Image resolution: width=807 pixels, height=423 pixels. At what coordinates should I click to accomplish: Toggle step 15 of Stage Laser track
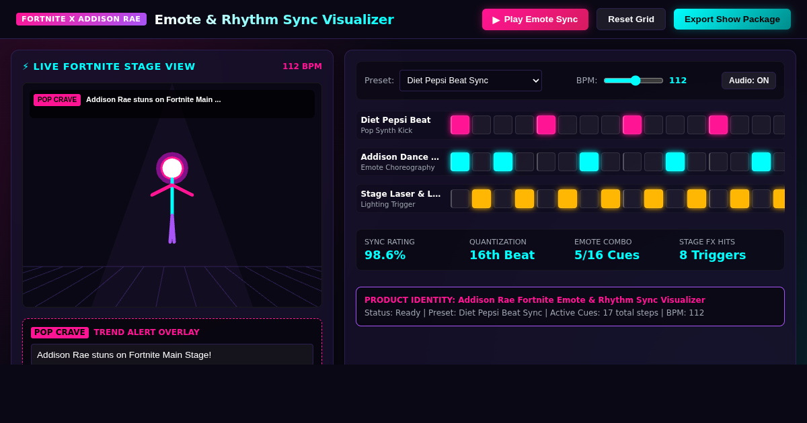pos(761,199)
